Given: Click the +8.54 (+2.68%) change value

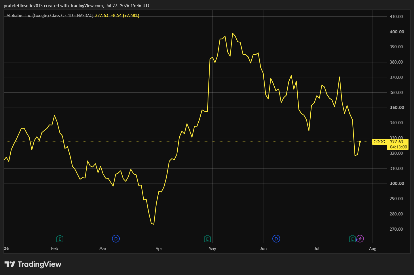Looking at the screenshot, I should 125,16.
